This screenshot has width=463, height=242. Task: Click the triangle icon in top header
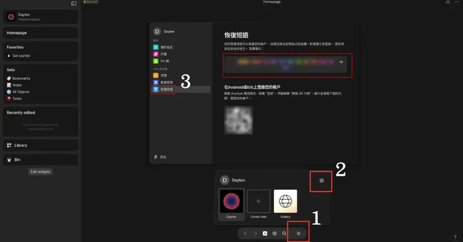(448, 2)
